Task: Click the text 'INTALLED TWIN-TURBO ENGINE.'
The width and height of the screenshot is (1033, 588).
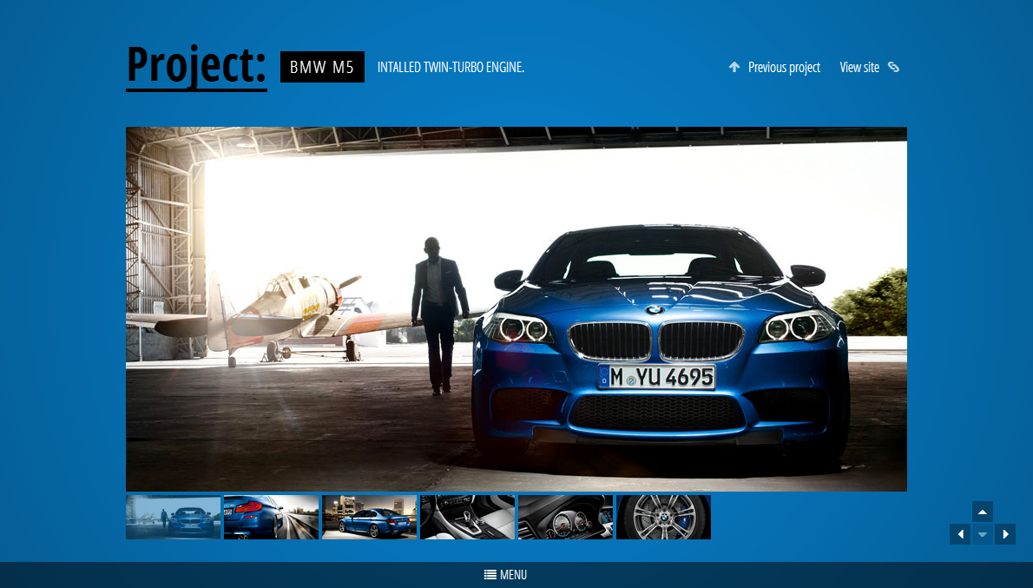Action: click(451, 67)
